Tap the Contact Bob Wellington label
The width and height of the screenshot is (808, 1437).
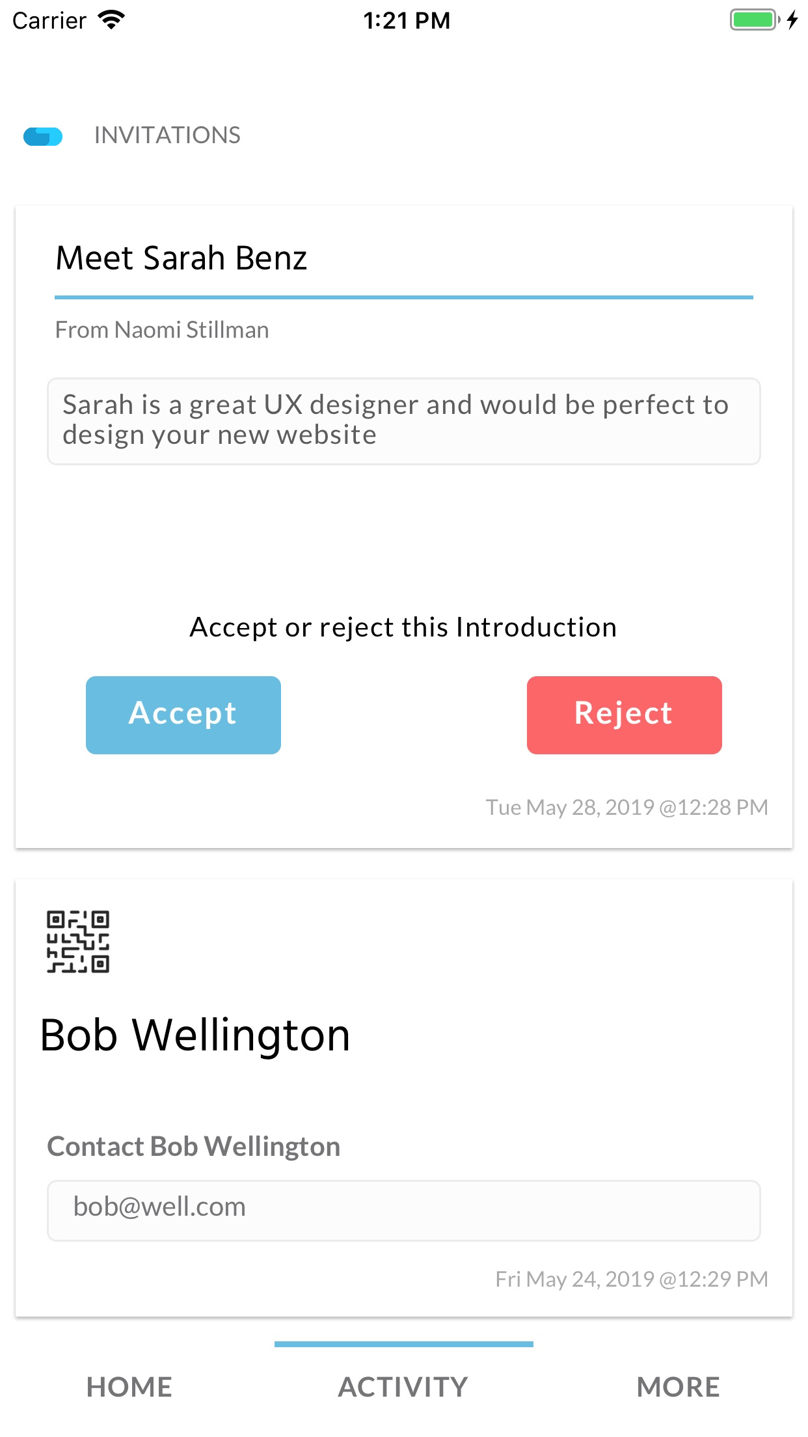(194, 1146)
